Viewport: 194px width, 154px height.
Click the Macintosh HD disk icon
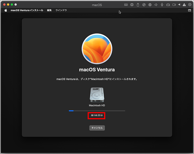point(97,95)
